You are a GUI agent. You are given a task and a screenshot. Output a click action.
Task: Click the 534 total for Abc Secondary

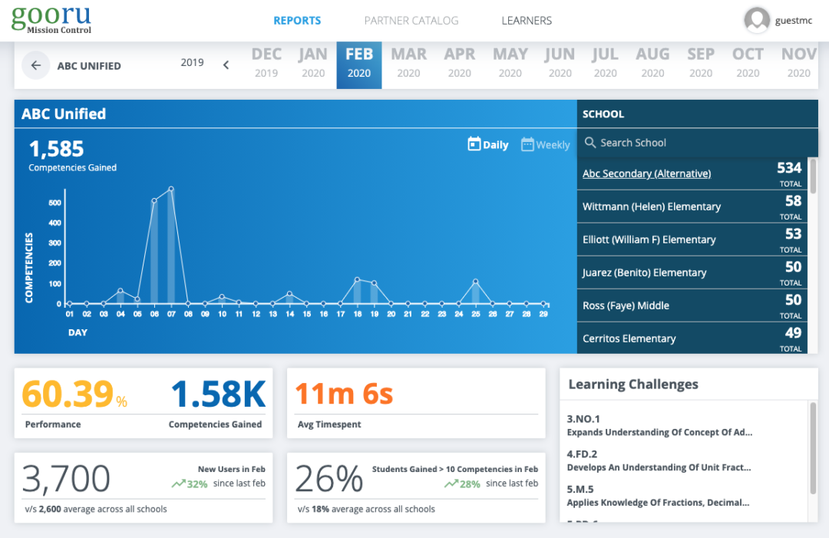pyautogui.click(x=789, y=168)
